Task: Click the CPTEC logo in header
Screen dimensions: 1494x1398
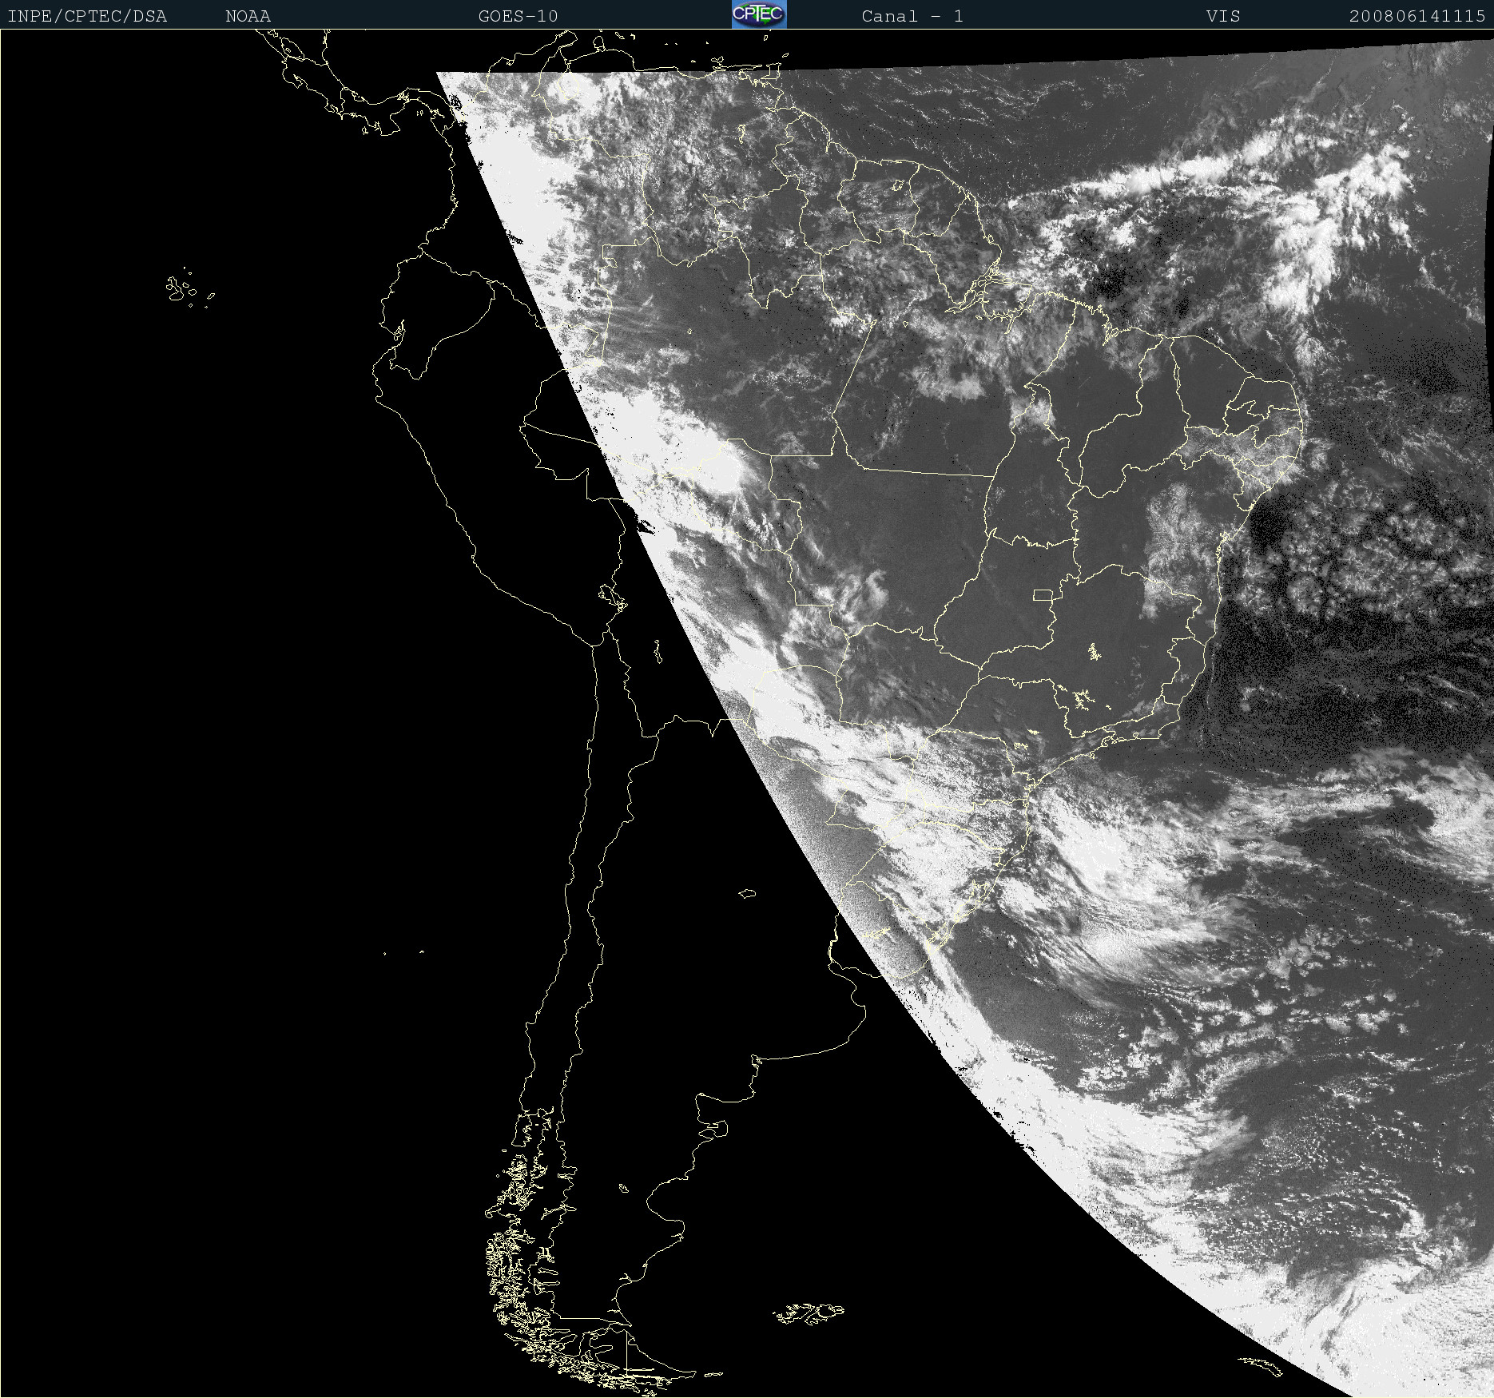Action: (x=759, y=14)
